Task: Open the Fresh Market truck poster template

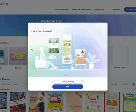Action: [x=55, y=102]
